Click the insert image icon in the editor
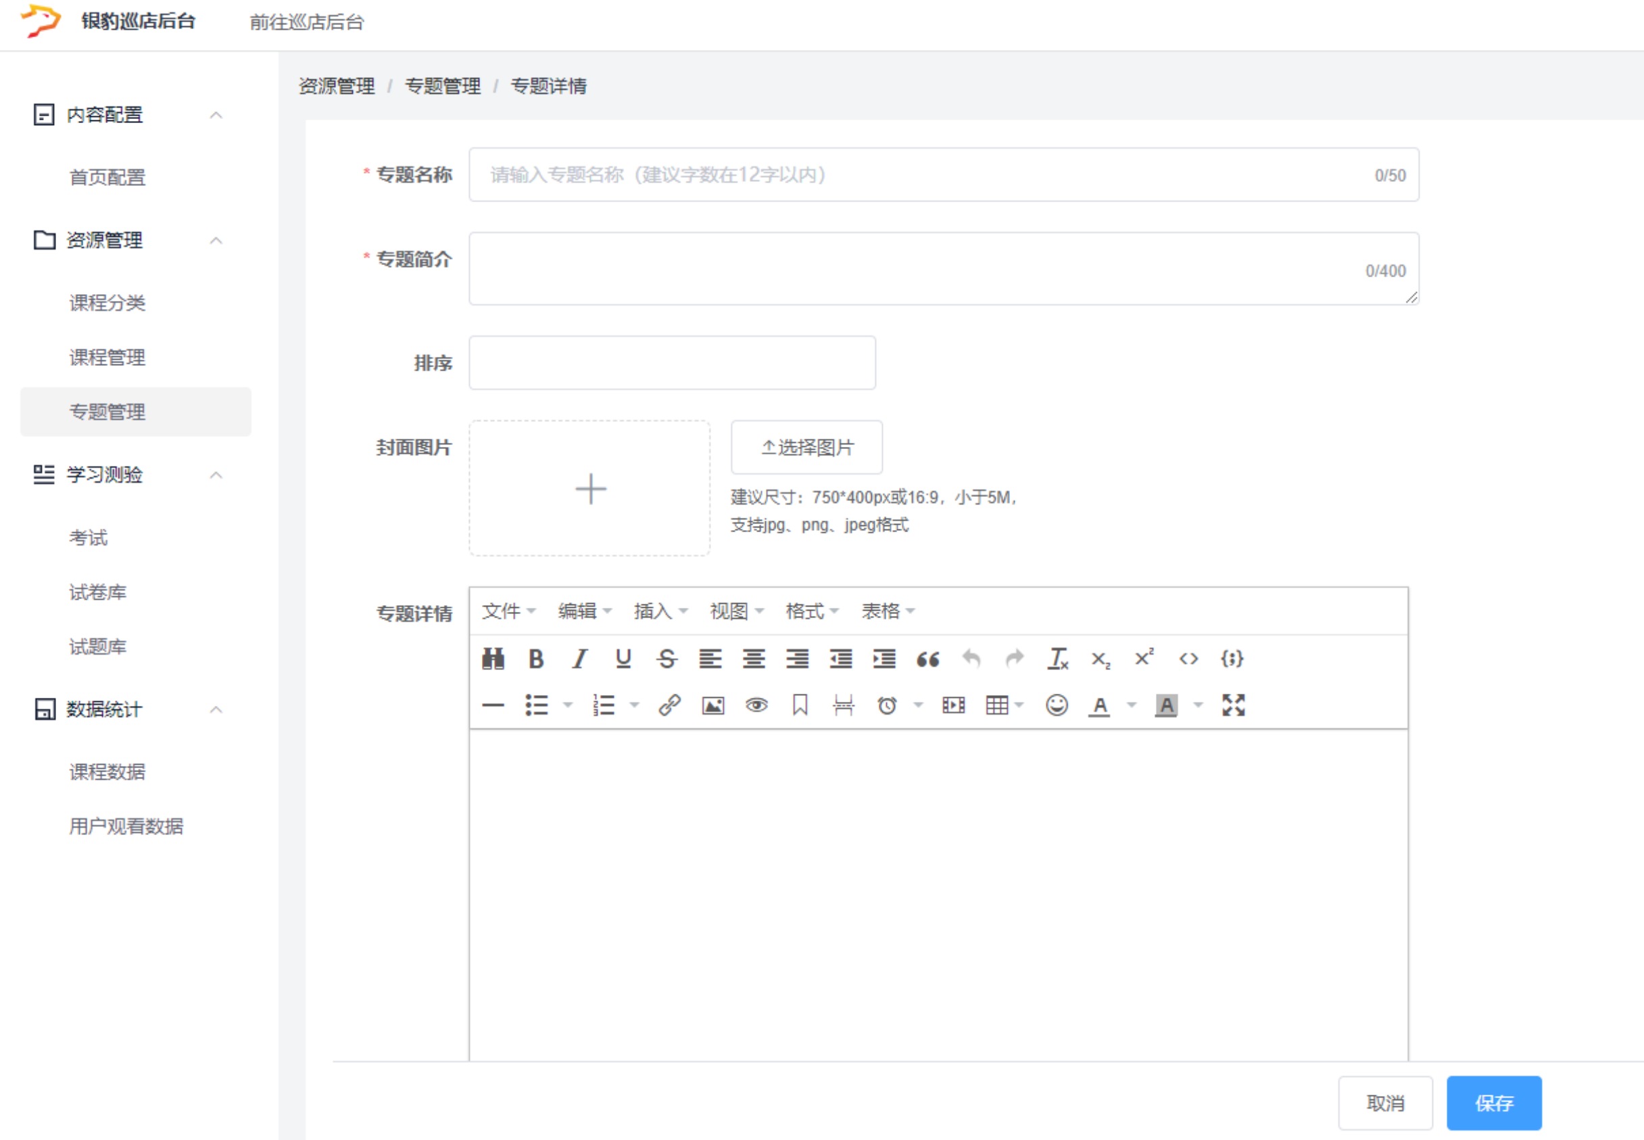 712,706
